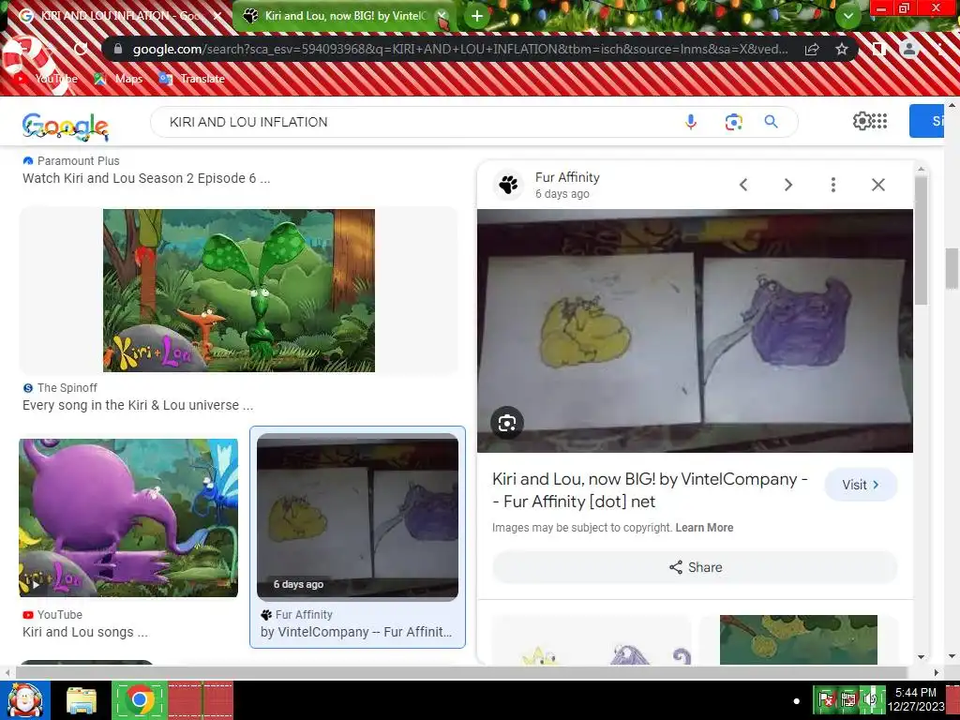Close the Kiri and Lou, now BIG! tab
This screenshot has width=960, height=720.
coord(442,17)
